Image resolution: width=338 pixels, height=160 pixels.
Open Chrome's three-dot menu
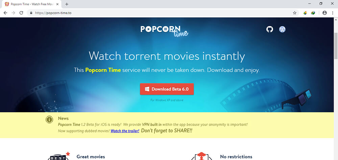coord(333,13)
